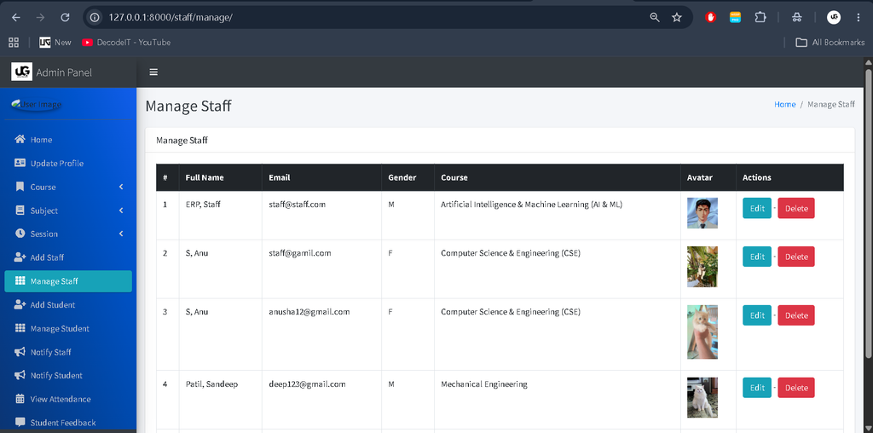This screenshot has height=433, width=873.
Task: Open the DecodeIT - YouTube bookmark
Action: click(126, 43)
